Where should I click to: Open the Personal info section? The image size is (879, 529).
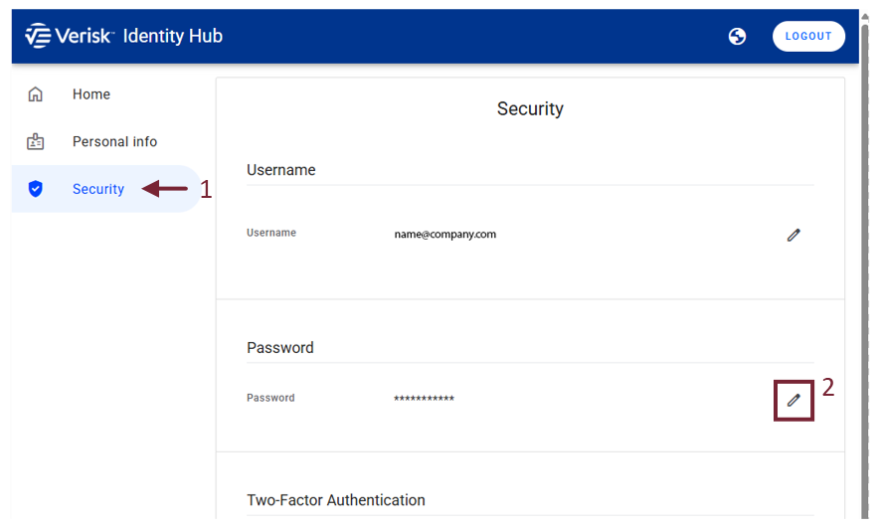[x=114, y=142]
